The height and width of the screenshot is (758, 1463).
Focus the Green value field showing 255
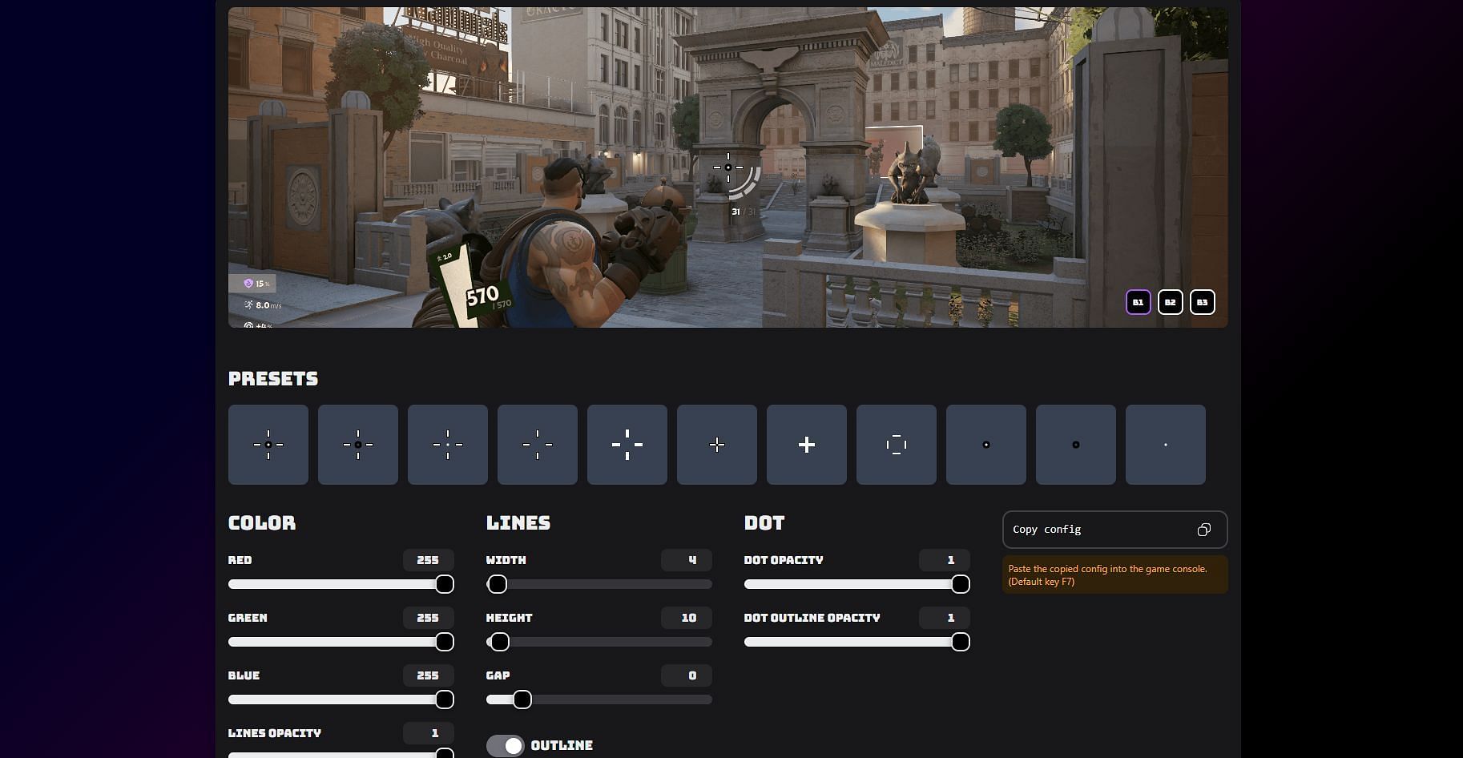[x=429, y=618]
